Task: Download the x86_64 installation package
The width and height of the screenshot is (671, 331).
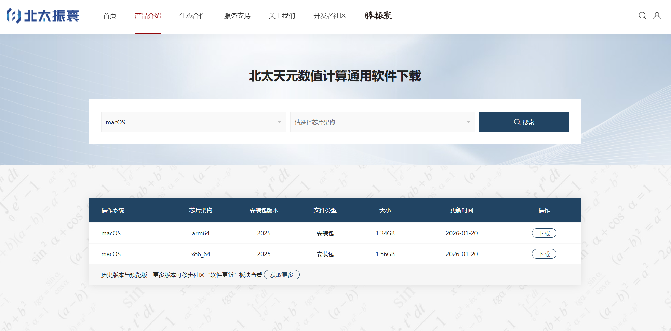Action: [x=544, y=254]
